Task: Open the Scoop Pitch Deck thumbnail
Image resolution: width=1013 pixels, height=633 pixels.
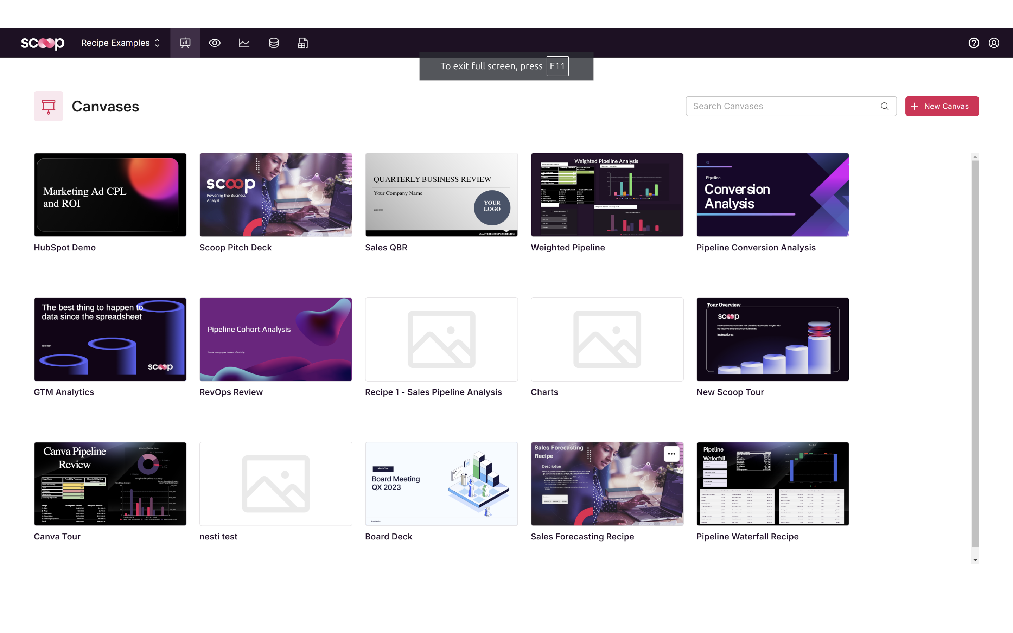Action: tap(276, 195)
